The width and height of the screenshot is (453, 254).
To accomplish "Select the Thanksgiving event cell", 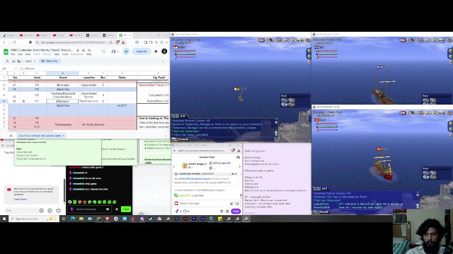I will click(63, 124).
